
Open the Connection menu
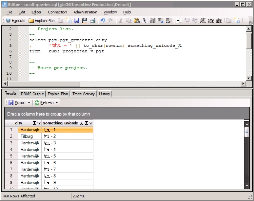pyautogui.click(x=57, y=12)
